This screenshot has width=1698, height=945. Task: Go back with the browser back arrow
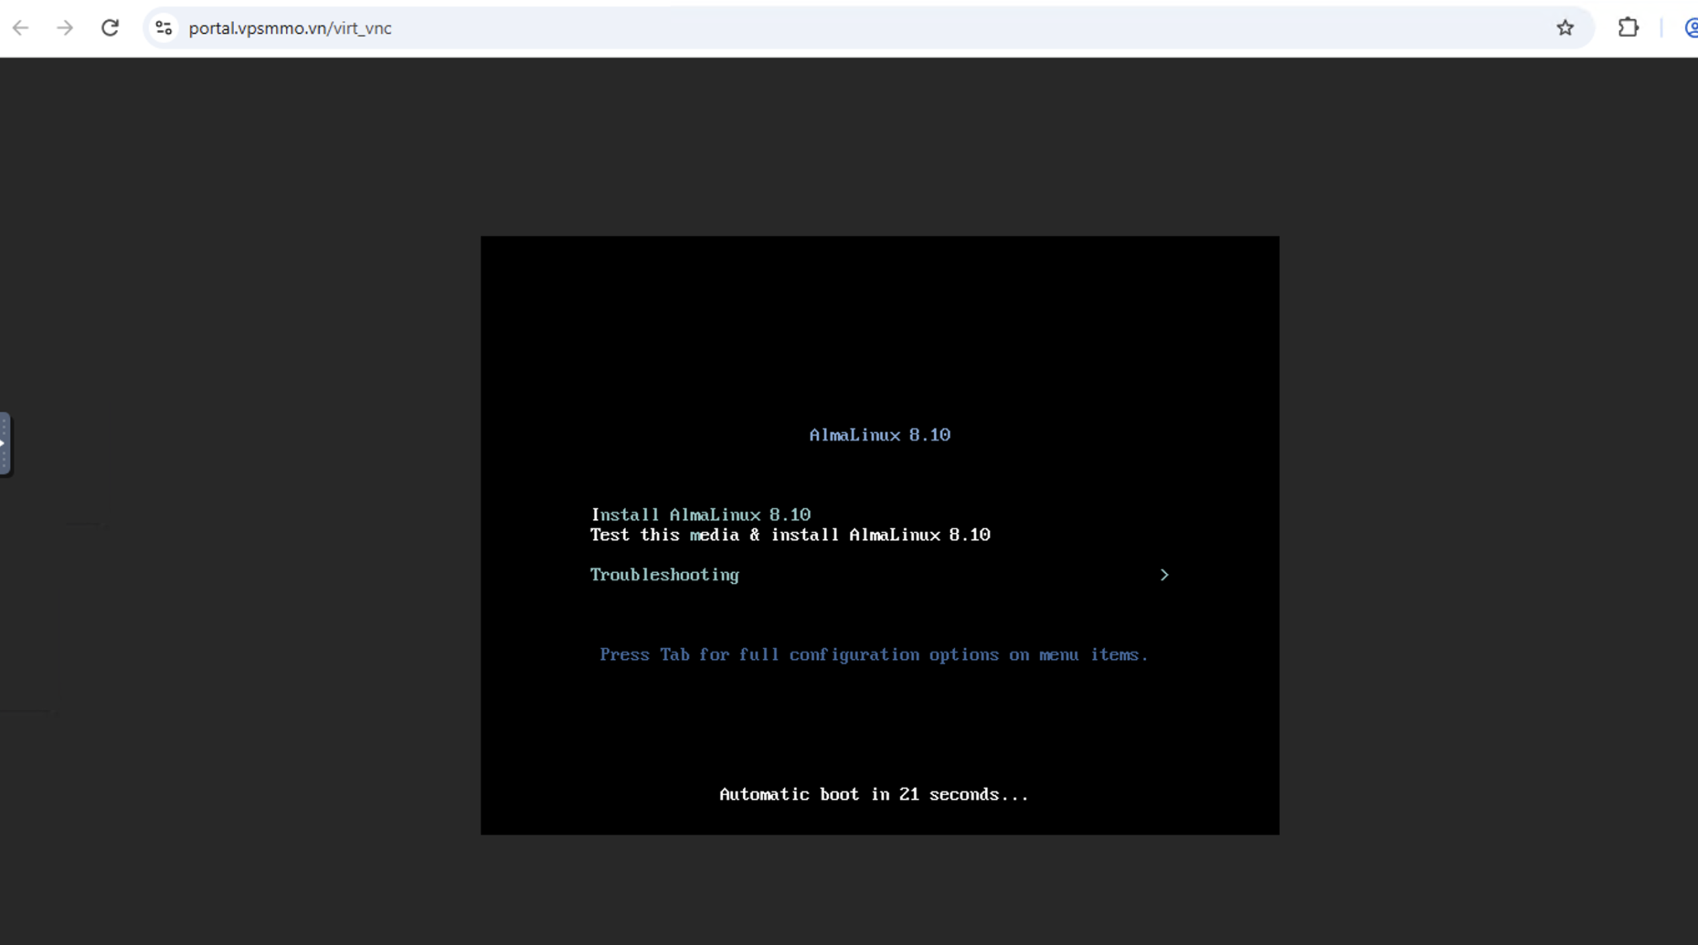pyautogui.click(x=21, y=28)
